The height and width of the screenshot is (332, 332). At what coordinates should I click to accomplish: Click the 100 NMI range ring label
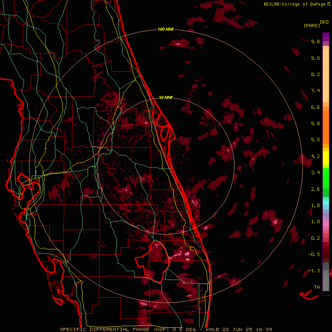coord(166,29)
